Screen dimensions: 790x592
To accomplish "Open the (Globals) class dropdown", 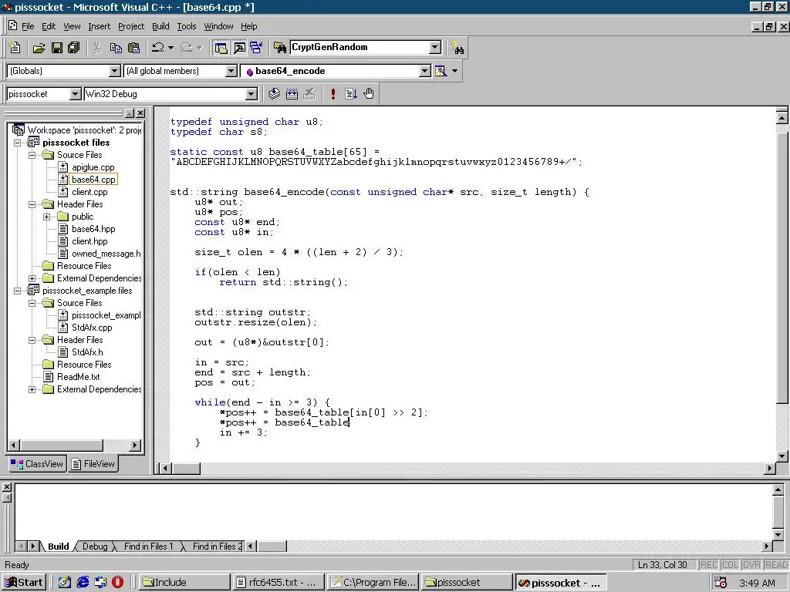I will [114, 71].
